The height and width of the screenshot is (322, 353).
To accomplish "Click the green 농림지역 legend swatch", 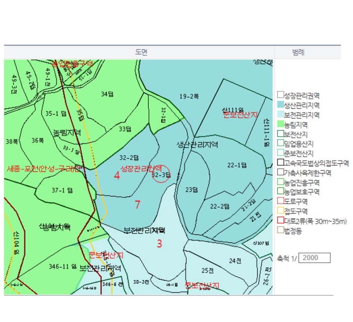I will (x=280, y=124).
